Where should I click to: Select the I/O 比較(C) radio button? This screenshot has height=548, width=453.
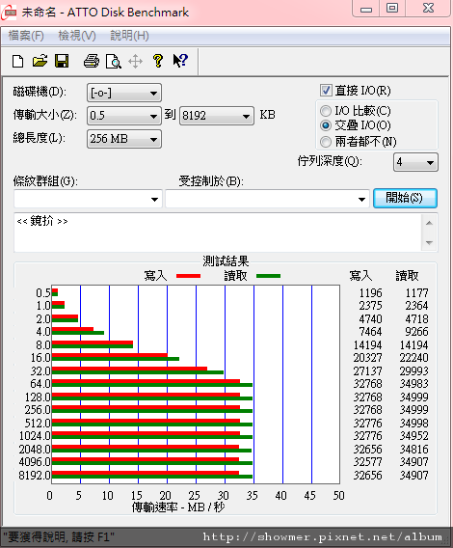point(326,111)
